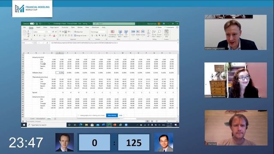Click the Share button in Excel
Image resolution: width=274 pixels, height=154 pixels.
click(159, 27)
